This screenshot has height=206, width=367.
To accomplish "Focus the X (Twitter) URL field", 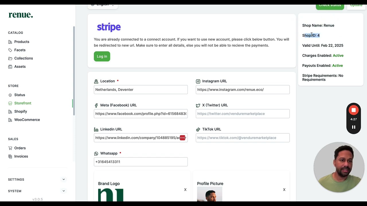I will [243, 114].
